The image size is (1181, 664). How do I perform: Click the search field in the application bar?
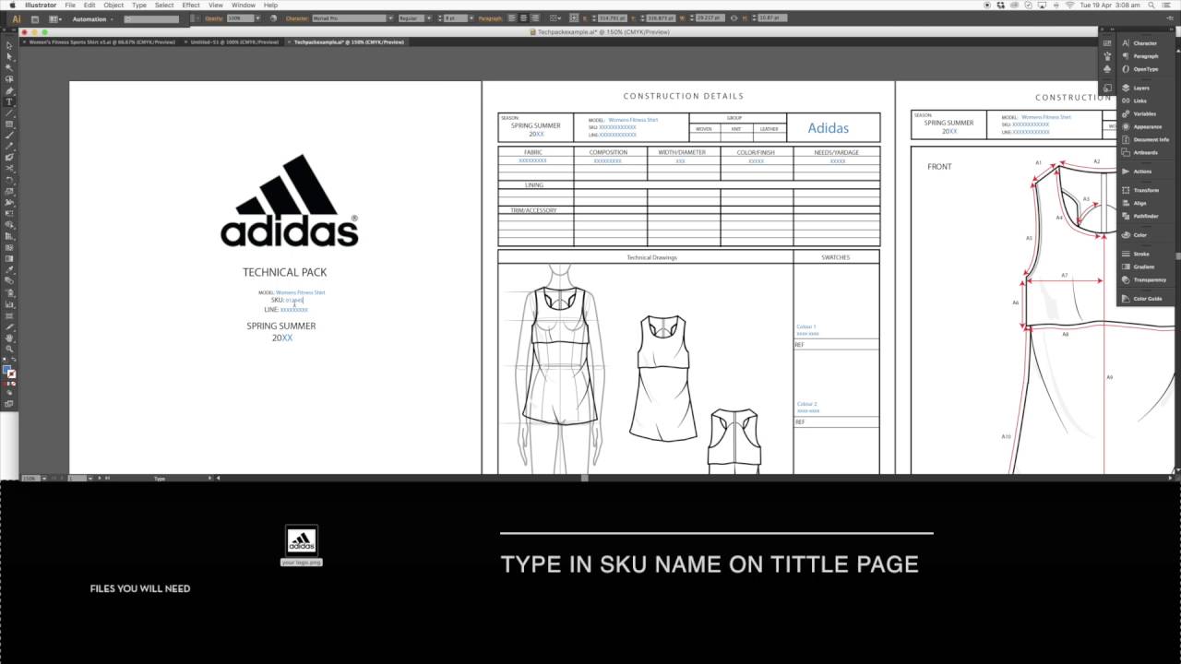pos(152,18)
